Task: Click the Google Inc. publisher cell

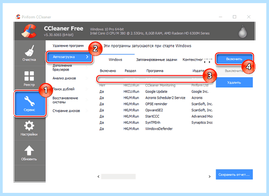Action: click(200, 91)
